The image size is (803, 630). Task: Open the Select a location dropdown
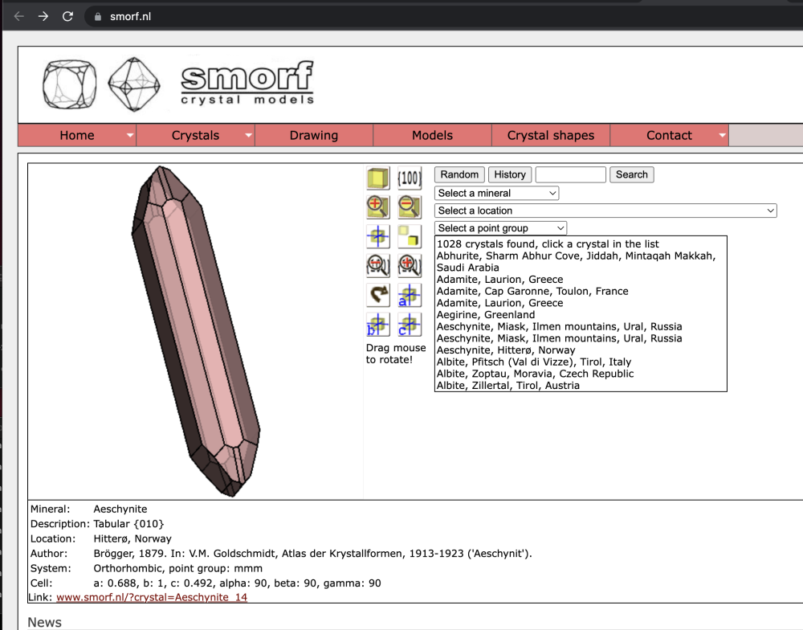(605, 210)
